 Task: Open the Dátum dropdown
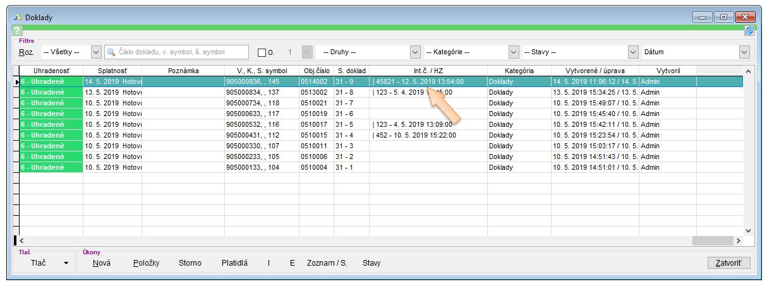click(744, 52)
